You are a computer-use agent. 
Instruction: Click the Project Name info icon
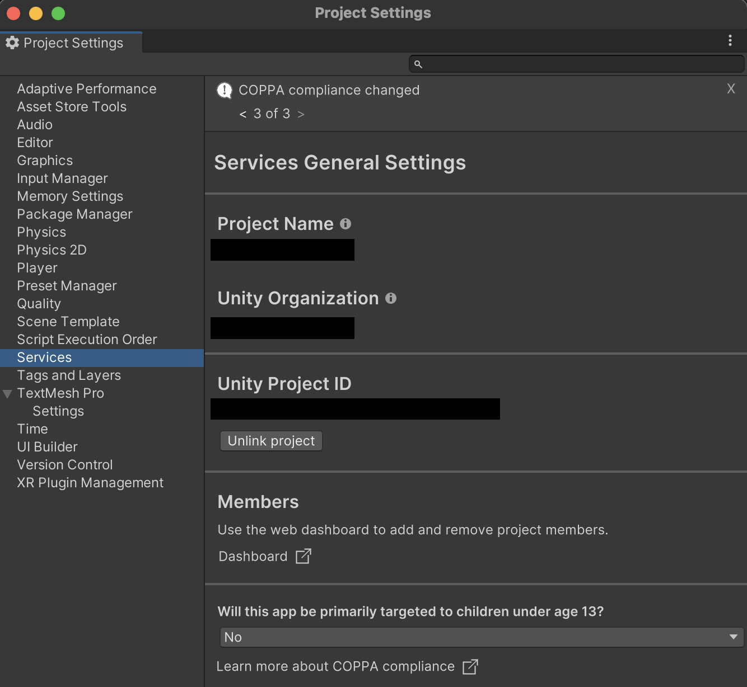click(x=346, y=224)
